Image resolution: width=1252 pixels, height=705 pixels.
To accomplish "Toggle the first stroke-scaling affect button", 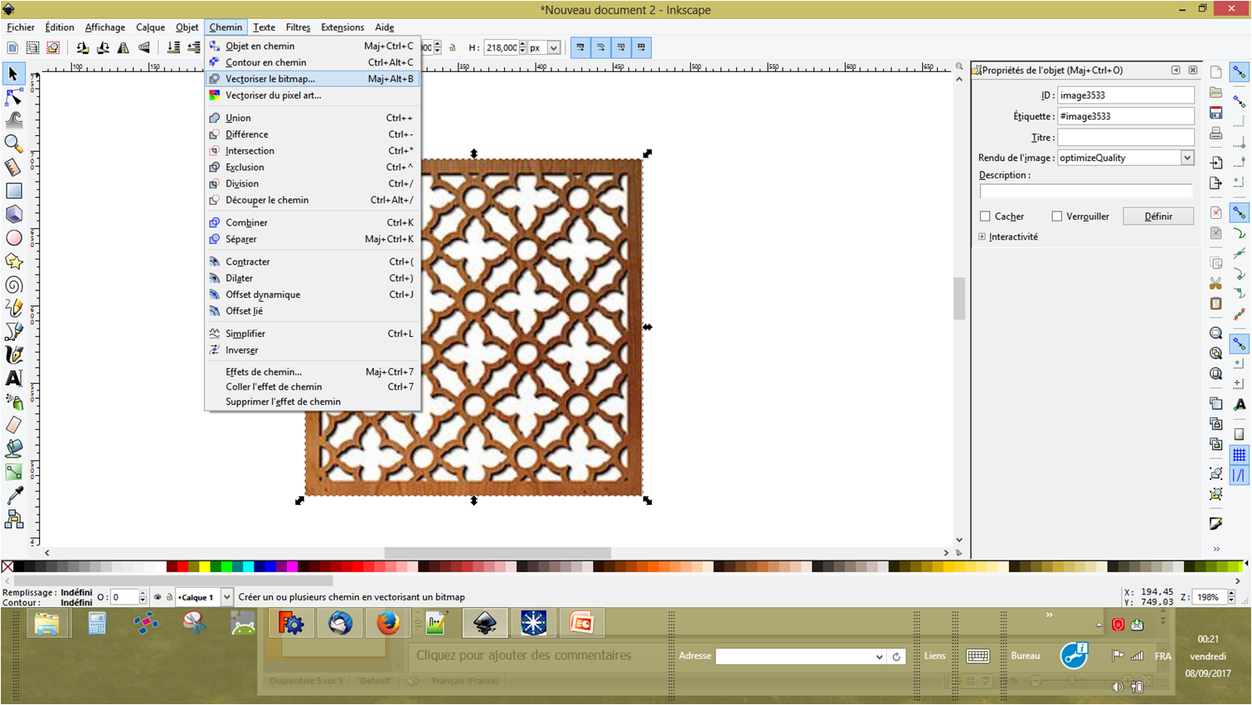I will tap(580, 47).
